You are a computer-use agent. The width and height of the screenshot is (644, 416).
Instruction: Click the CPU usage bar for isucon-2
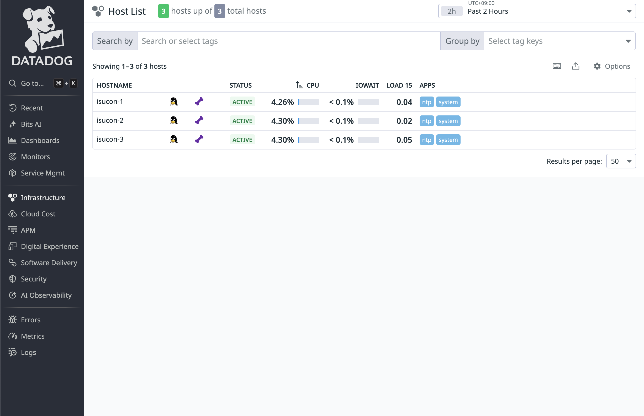(308, 121)
